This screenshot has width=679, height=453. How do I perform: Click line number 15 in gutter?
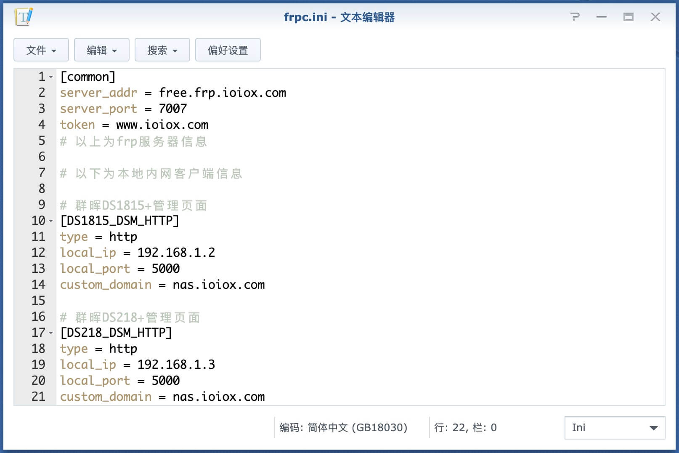pyautogui.click(x=38, y=301)
